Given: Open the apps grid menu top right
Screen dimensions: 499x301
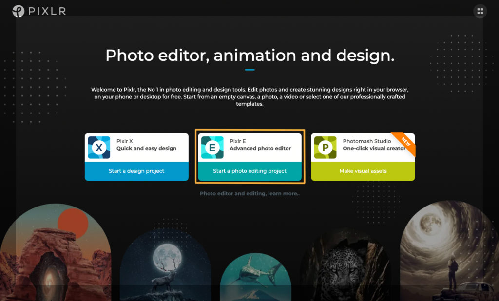Looking at the screenshot, I should [480, 11].
